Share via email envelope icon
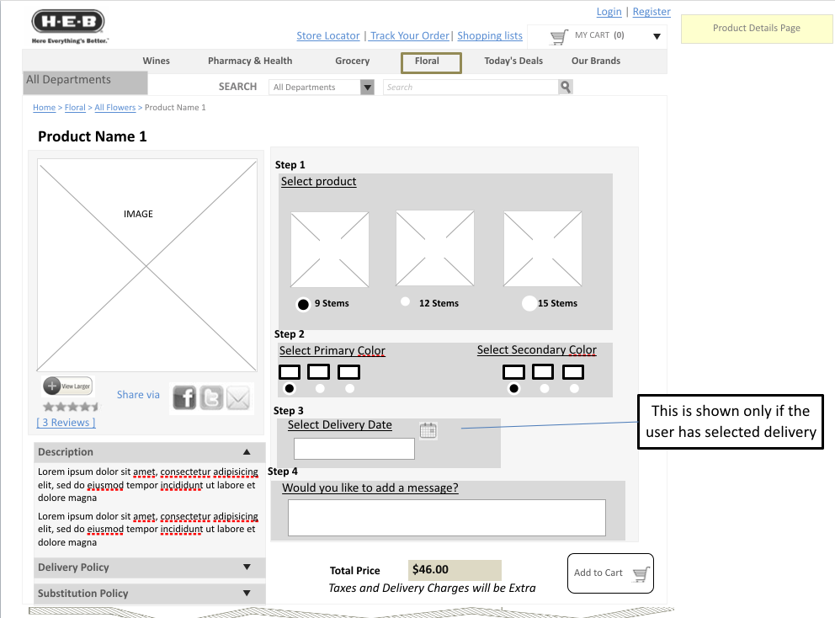This screenshot has height=618, width=835. (x=238, y=398)
